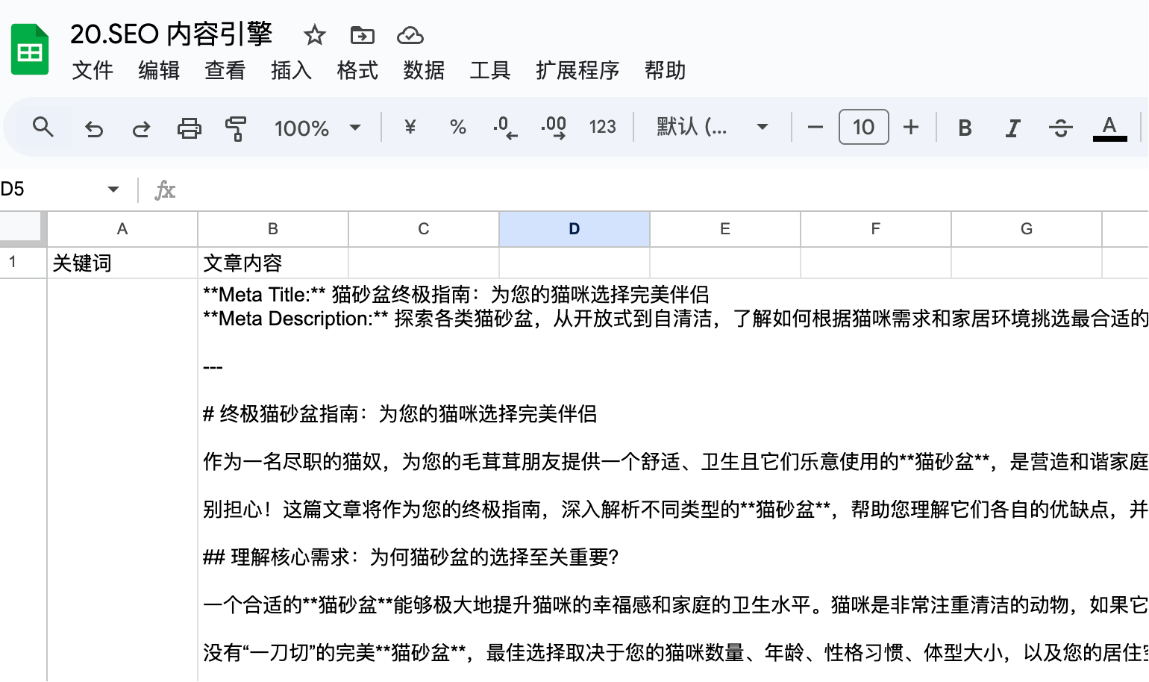Move document using folder icon
The height and width of the screenshot is (682, 1149).
[x=363, y=35]
